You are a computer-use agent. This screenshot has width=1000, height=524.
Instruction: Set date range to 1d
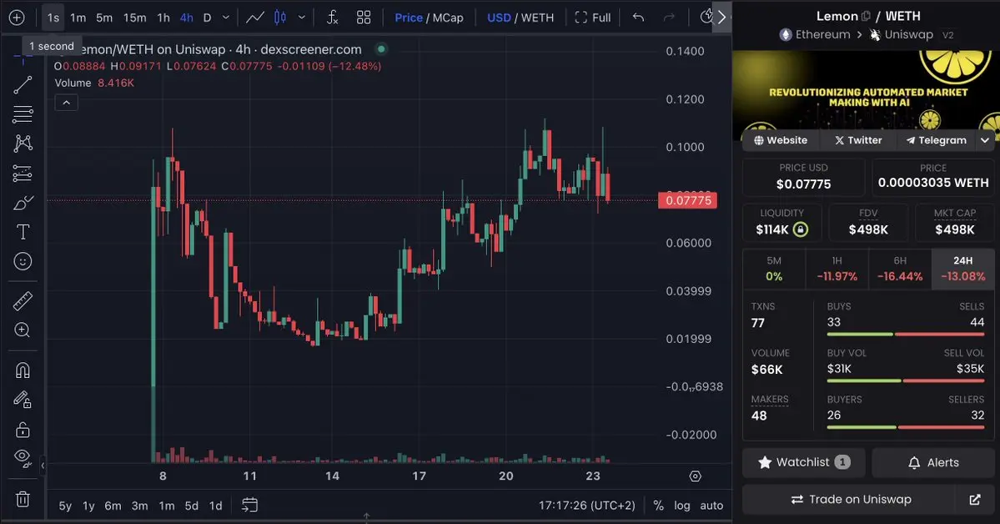(215, 506)
